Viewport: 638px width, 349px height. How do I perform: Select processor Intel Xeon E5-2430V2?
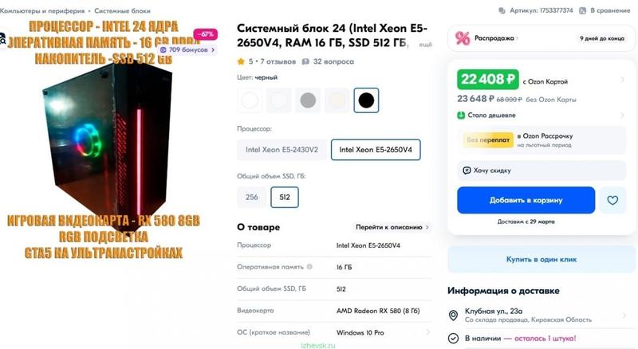pos(282,150)
